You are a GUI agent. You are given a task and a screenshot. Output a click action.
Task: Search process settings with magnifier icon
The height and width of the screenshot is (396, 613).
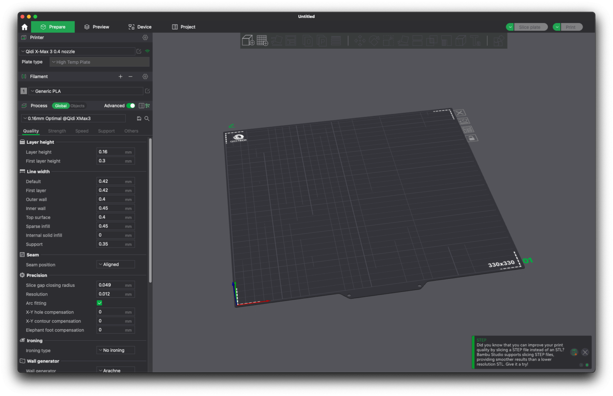(x=147, y=119)
